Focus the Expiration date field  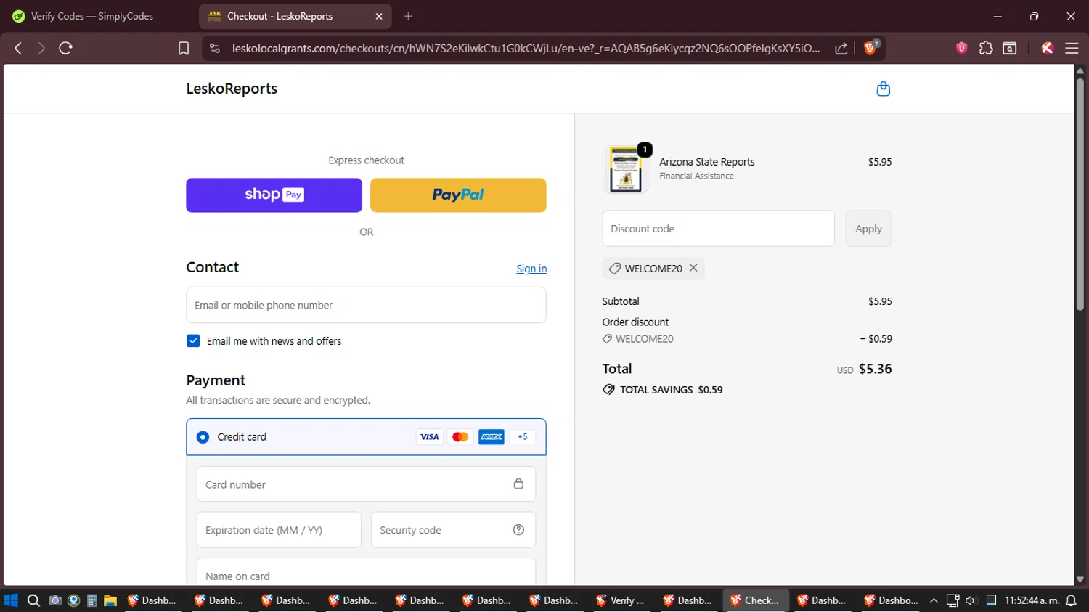pos(279,530)
